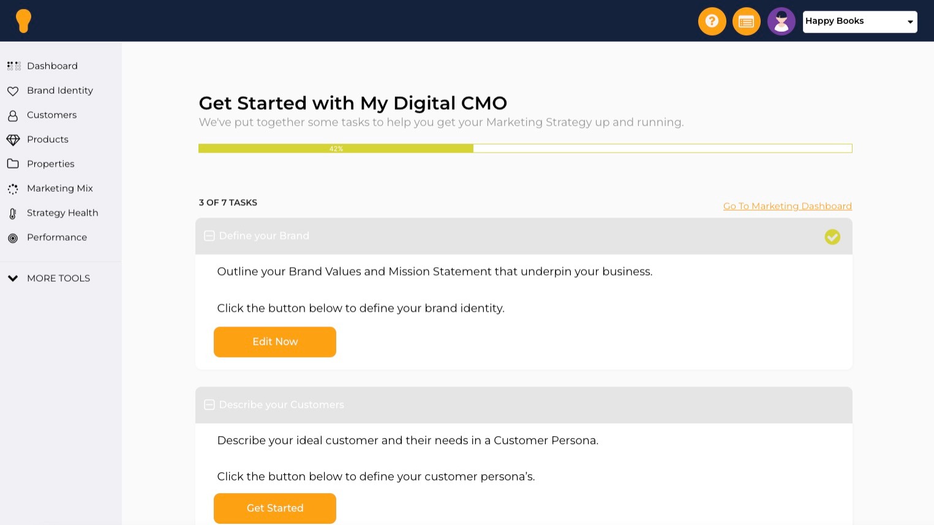Collapse the Describe your Customers section
This screenshot has width=934, height=525.
(209, 405)
